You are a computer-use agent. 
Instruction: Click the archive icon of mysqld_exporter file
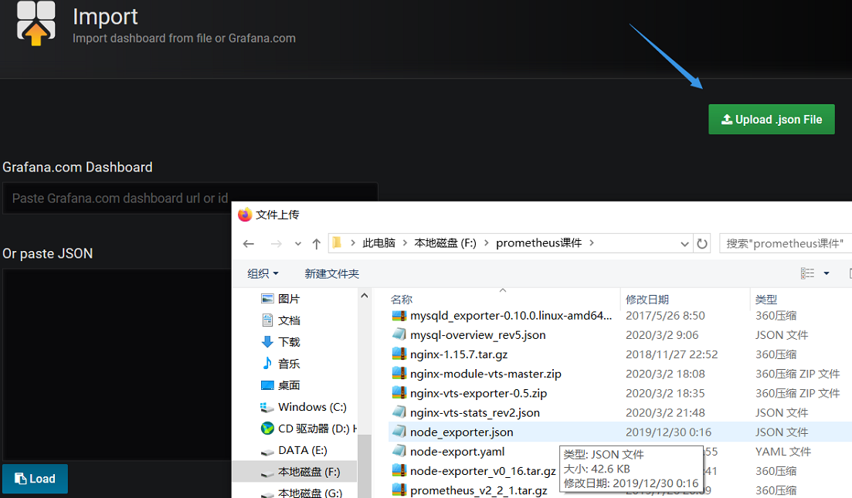(399, 316)
